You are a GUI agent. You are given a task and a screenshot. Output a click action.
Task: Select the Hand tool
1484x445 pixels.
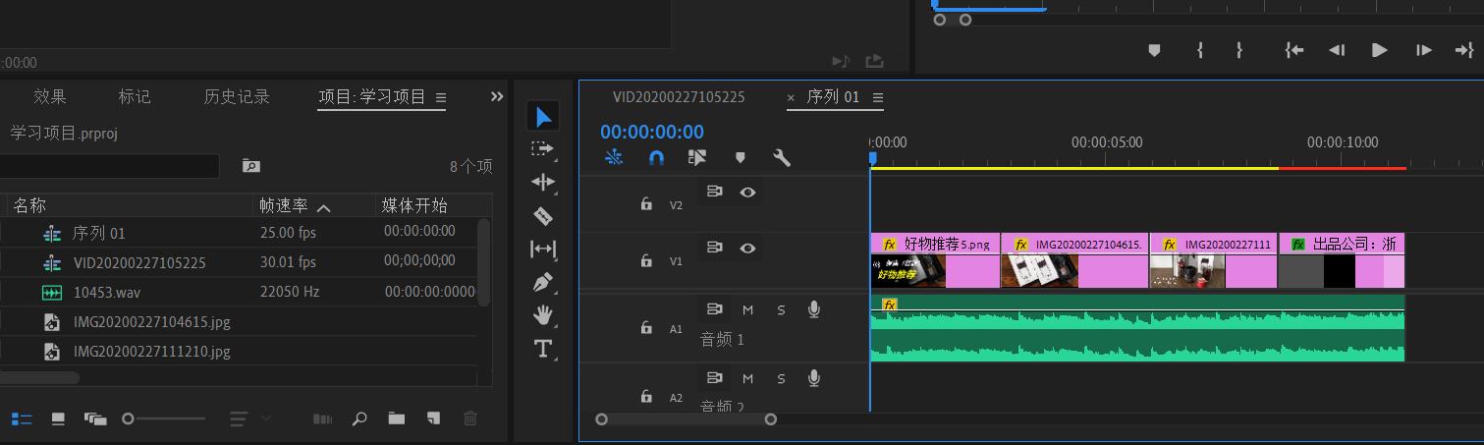coord(543,315)
